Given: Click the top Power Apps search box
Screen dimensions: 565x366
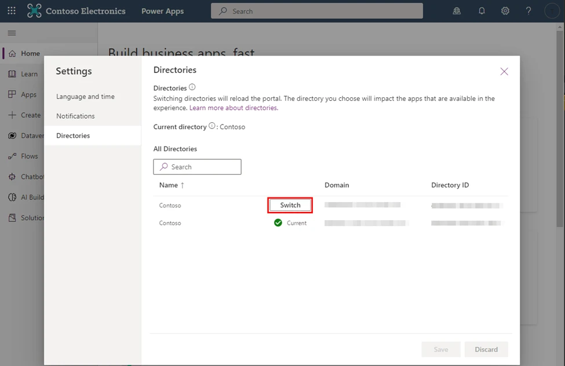Looking at the screenshot, I should (317, 11).
